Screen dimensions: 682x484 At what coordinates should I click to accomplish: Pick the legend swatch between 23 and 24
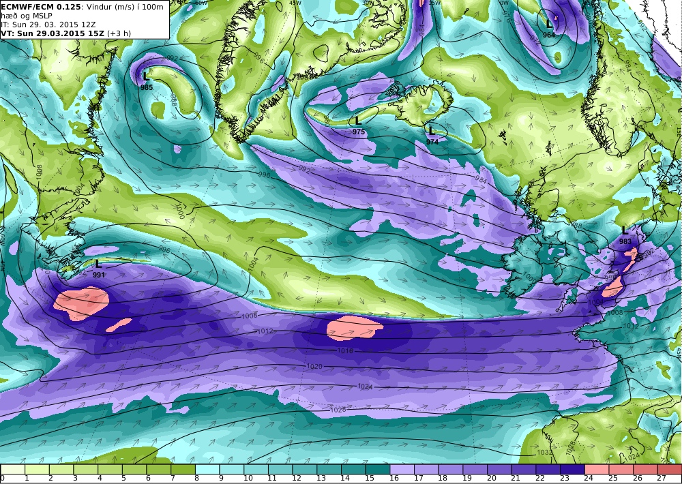point(573,469)
